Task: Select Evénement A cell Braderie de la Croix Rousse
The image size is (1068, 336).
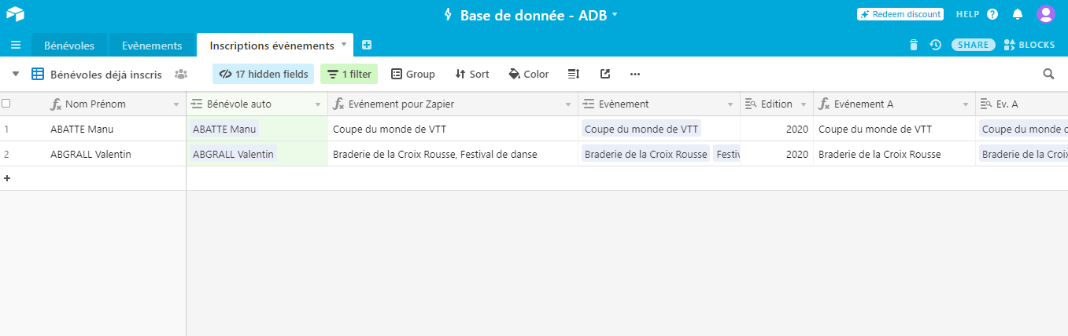Action: [895, 154]
